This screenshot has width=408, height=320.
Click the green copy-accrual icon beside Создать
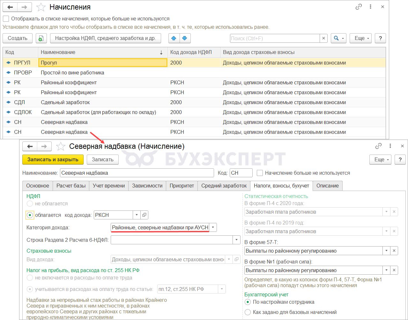pos(41,38)
